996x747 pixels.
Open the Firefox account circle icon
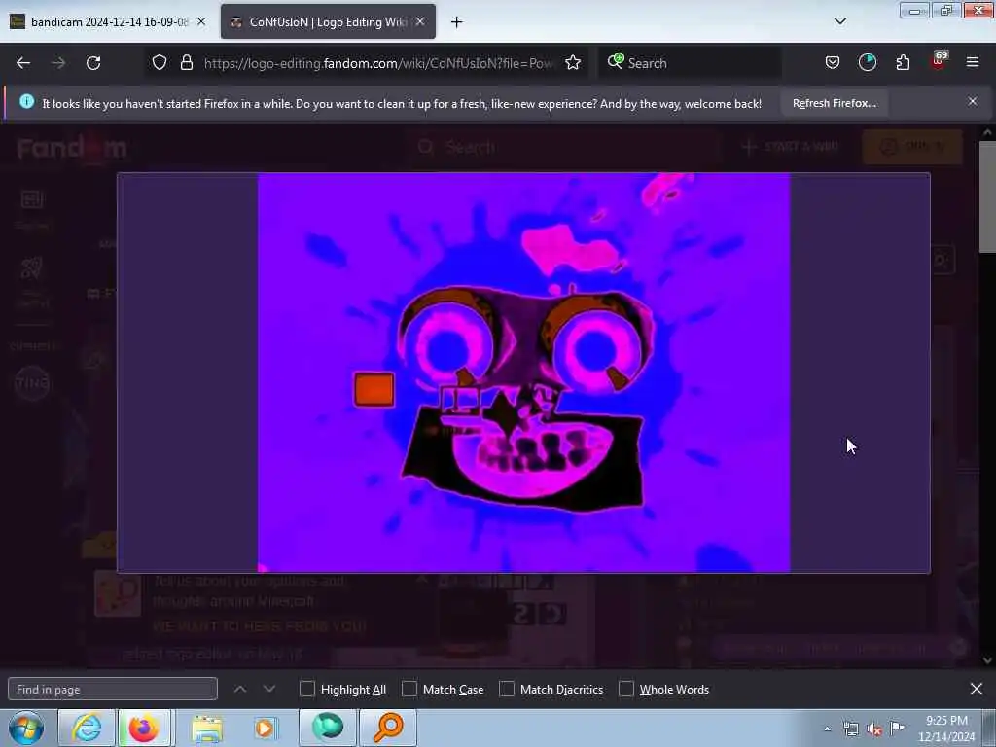867,62
